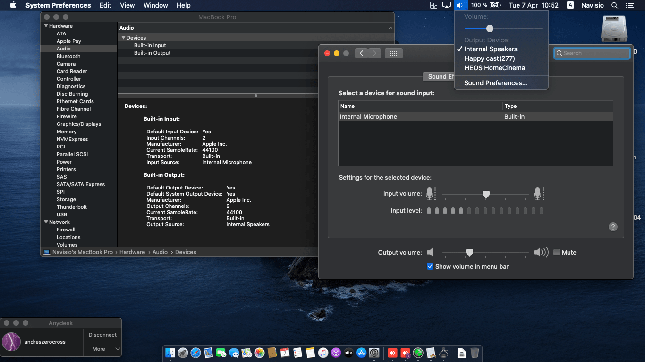The height and width of the screenshot is (362, 645).
Task: Click the microphone icon beside Input volume
Action: [431, 193]
